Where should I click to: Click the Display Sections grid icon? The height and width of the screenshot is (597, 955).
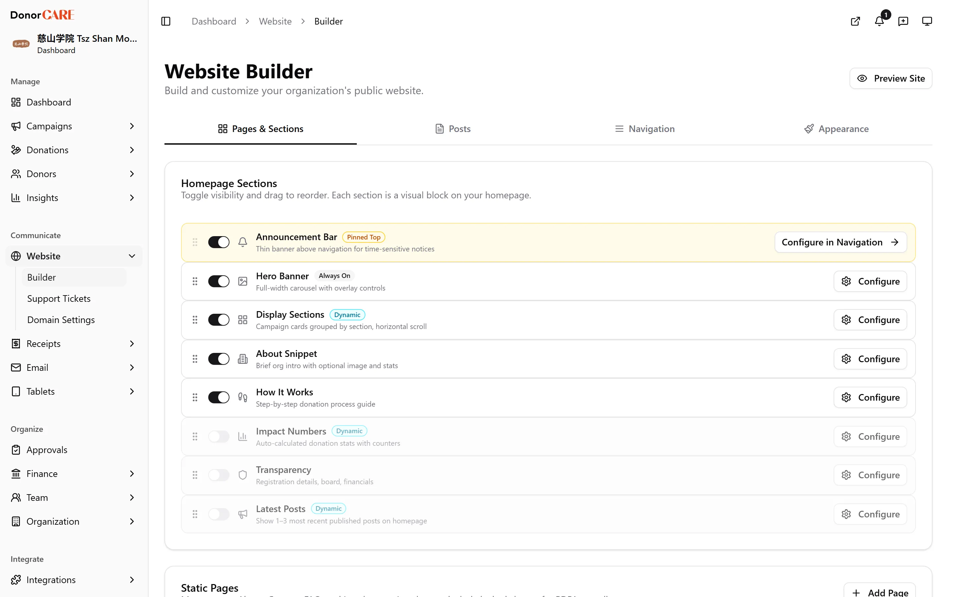tap(243, 320)
